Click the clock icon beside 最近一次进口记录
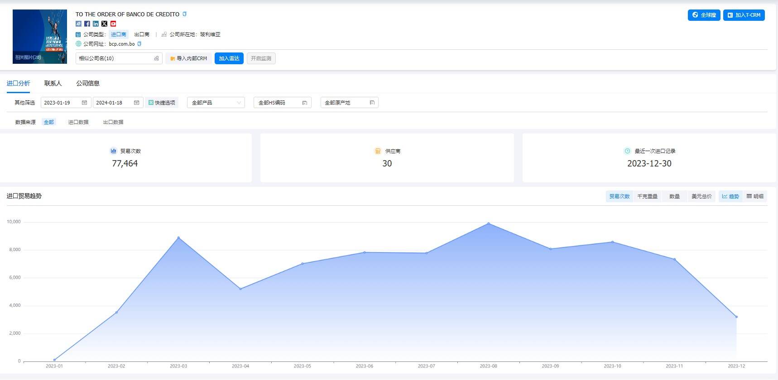This screenshot has width=778, height=380. pos(627,151)
